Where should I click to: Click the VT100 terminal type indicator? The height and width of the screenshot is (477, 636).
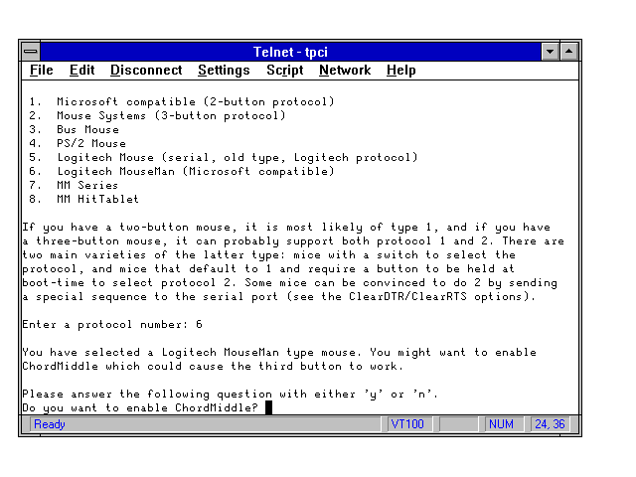coord(408,424)
